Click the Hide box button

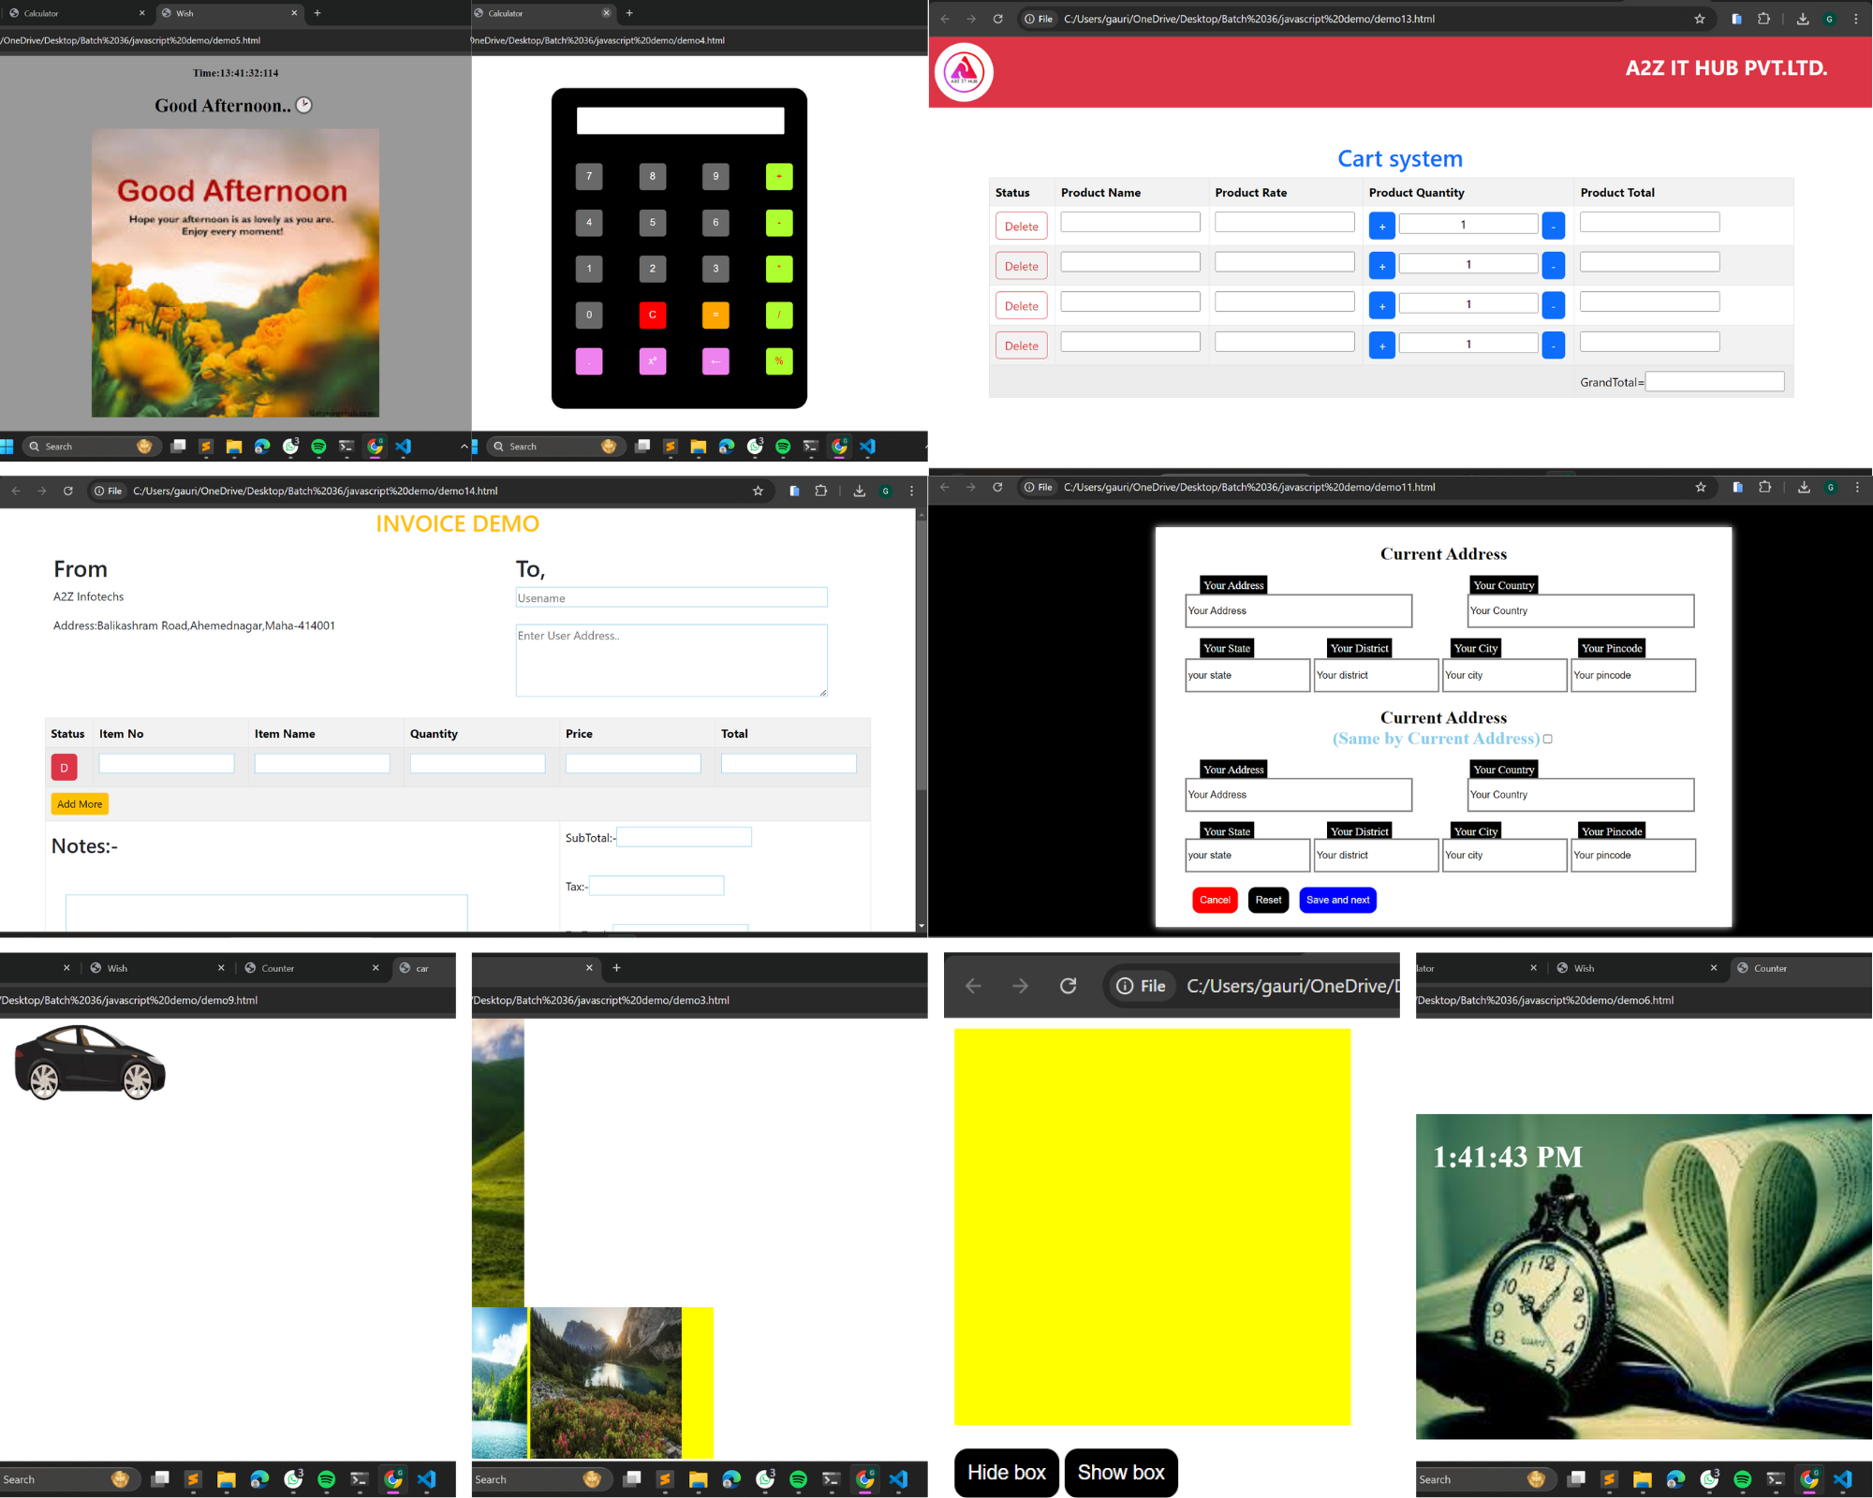[1007, 1473]
